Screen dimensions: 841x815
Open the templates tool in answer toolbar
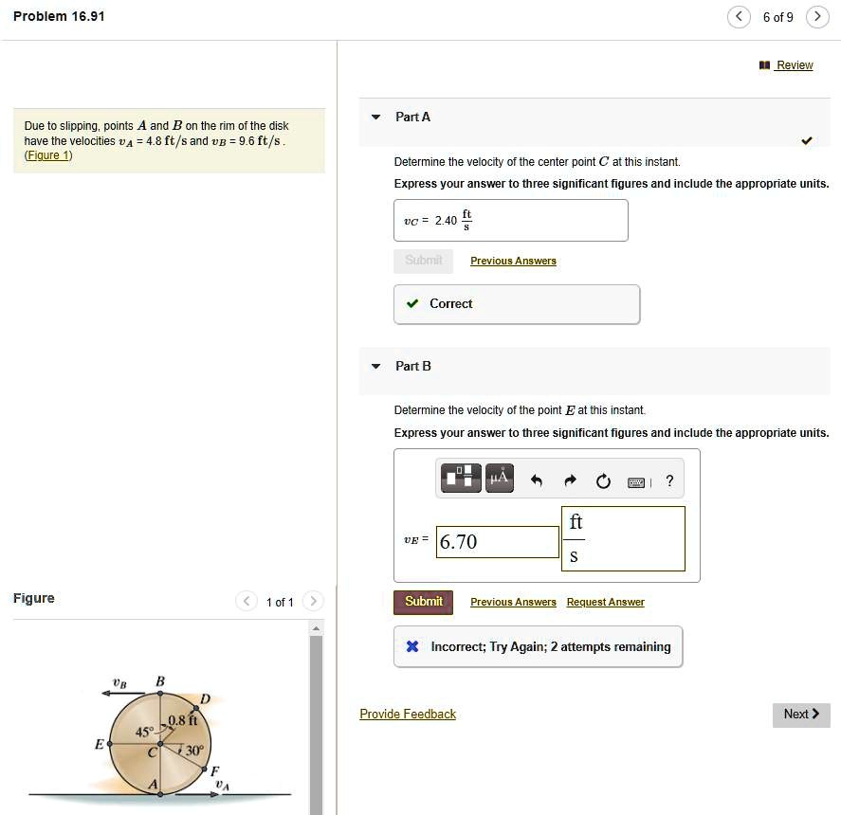(x=461, y=478)
